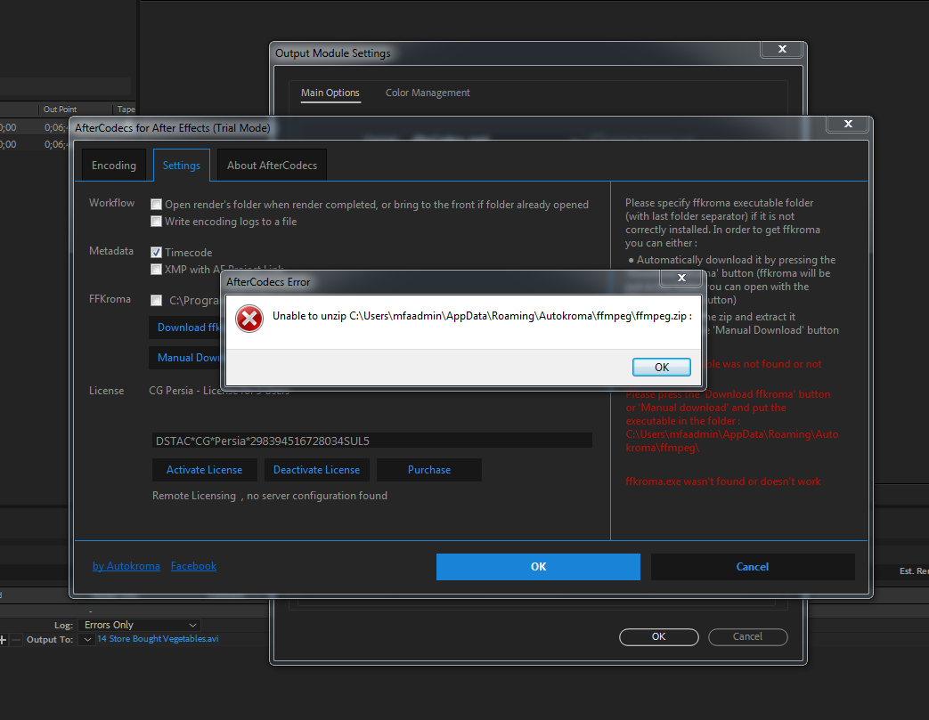The image size is (929, 720).
Task: Click the 'Remote Licensing, no server configuration found' text
Action: click(270, 496)
